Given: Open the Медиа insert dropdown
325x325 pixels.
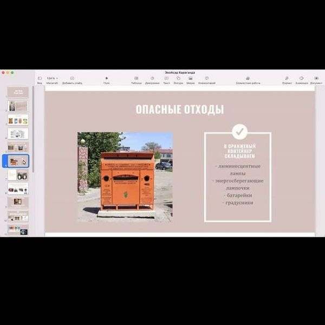Looking at the screenshot, I should click(x=191, y=79).
